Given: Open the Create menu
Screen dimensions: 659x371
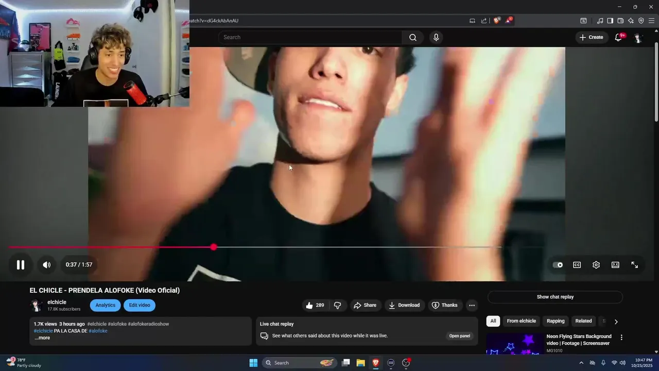Looking at the screenshot, I should tap(591, 37).
